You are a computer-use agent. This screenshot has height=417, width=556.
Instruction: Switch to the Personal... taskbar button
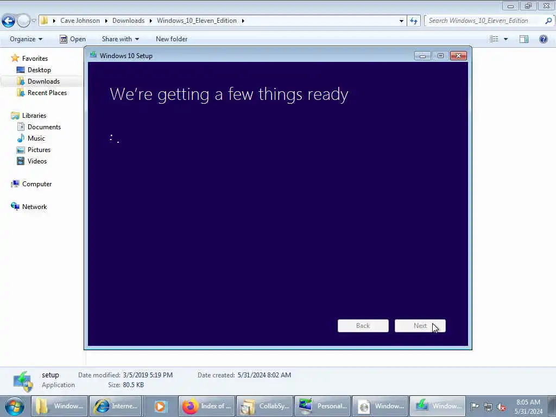click(323, 406)
